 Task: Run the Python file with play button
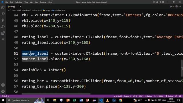pos(171,7)
